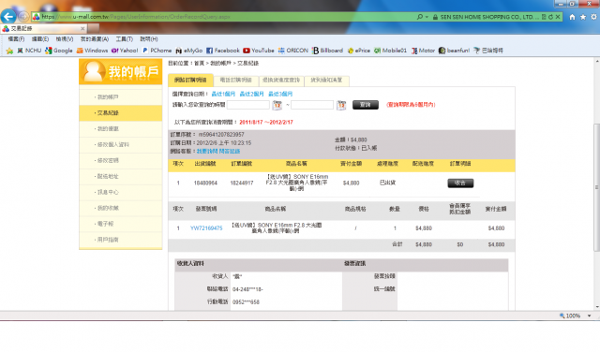Image resolution: width=600 pixels, height=352 pixels.
Task: Open the 工具(T) menu
Action: point(125,39)
